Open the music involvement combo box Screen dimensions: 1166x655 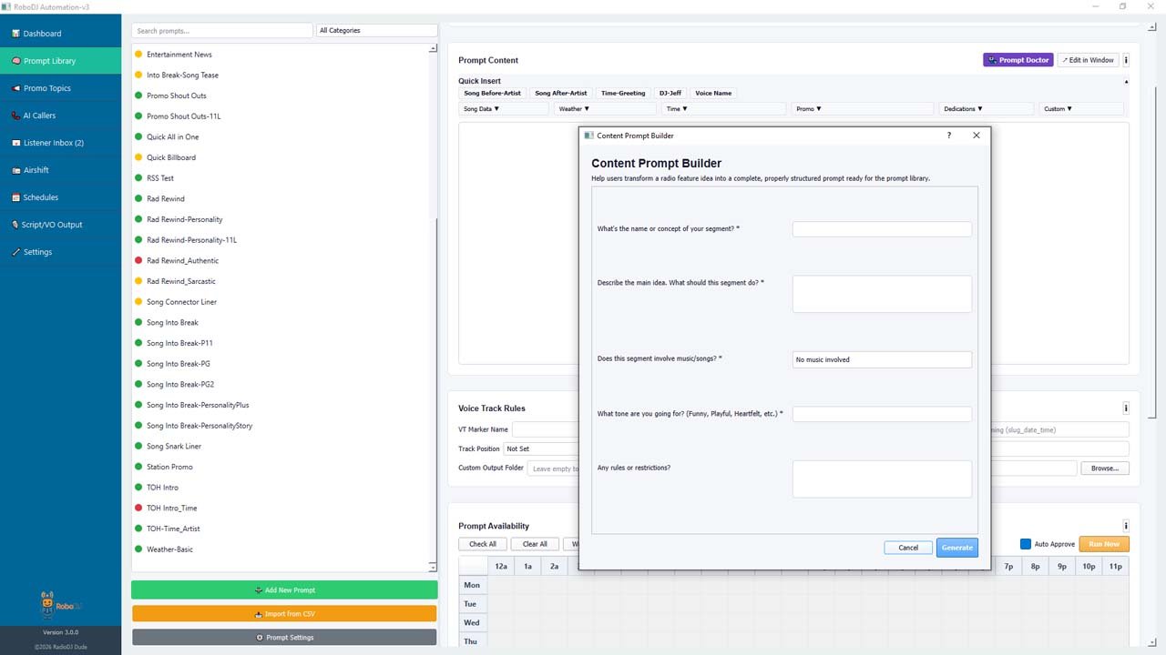(881, 359)
